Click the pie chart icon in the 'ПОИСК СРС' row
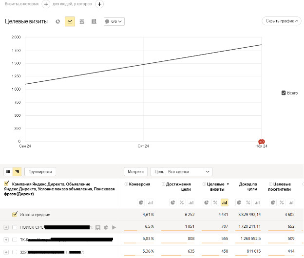 point(106,227)
